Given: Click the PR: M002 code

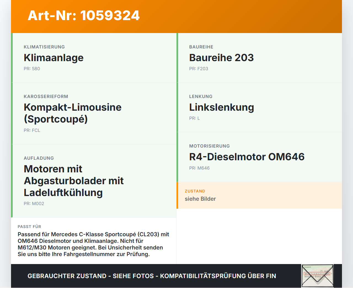Looking at the screenshot, I should click(34, 203).
